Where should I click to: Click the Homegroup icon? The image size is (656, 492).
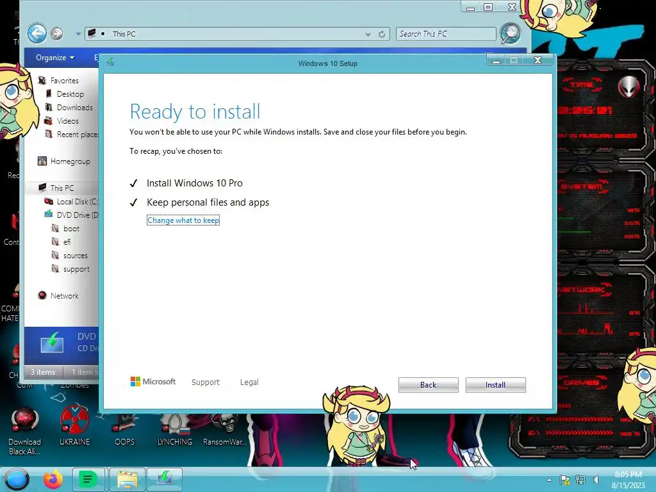click(42, 161)
